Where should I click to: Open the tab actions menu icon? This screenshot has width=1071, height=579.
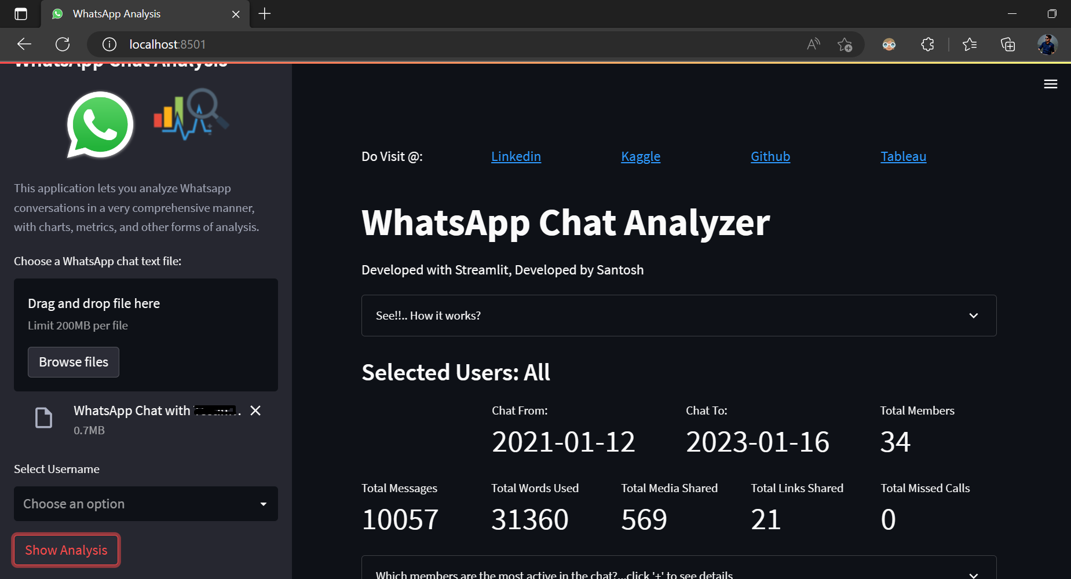click(x=21, y=14)
